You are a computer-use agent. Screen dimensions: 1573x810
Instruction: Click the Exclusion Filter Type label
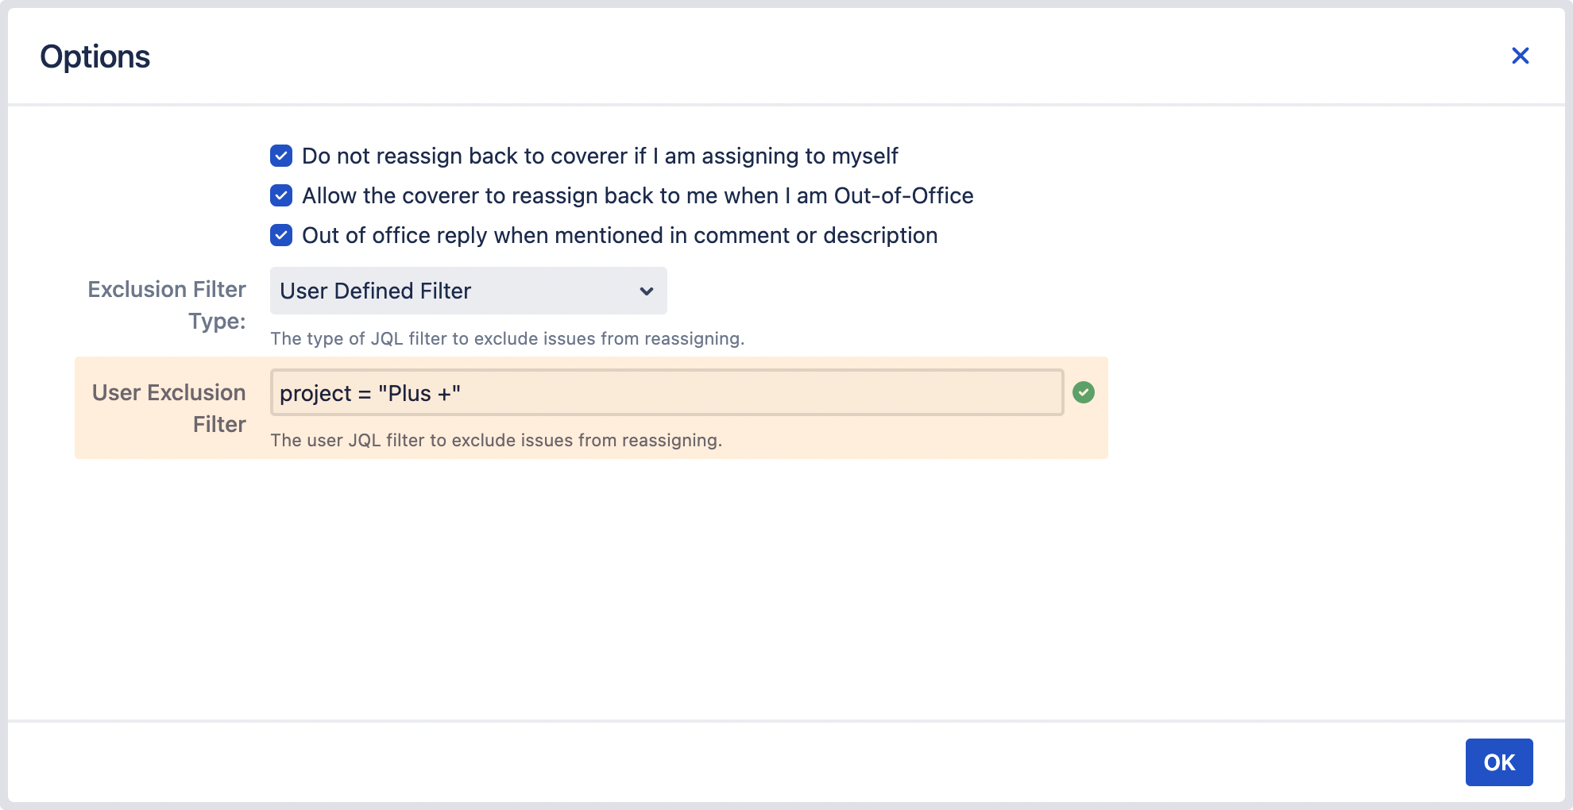166,305
